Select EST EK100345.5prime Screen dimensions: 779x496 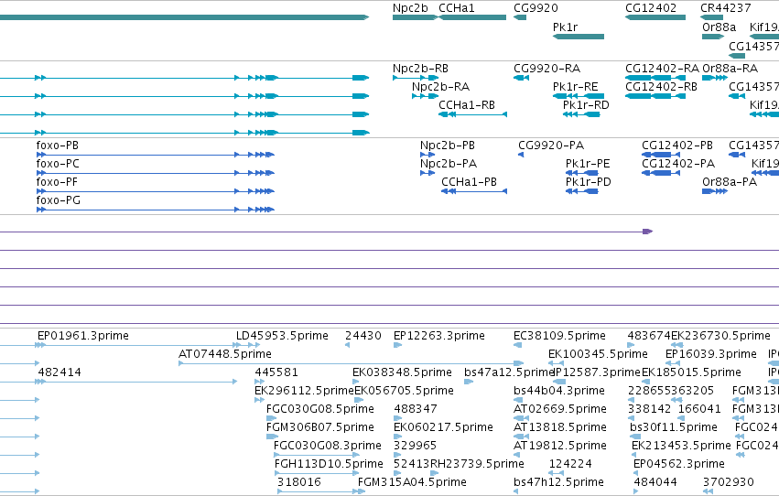pyautogui.click(x=598, y=354)
